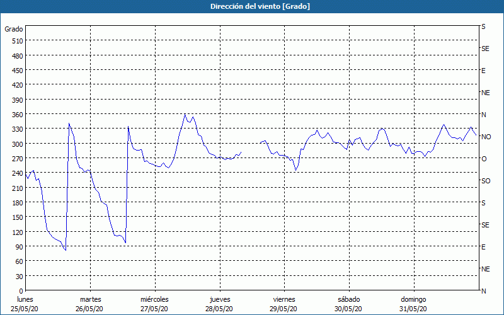
Task: Click the chart title "Dirección del viento [Grado]"
Action: tap(260, 6)
